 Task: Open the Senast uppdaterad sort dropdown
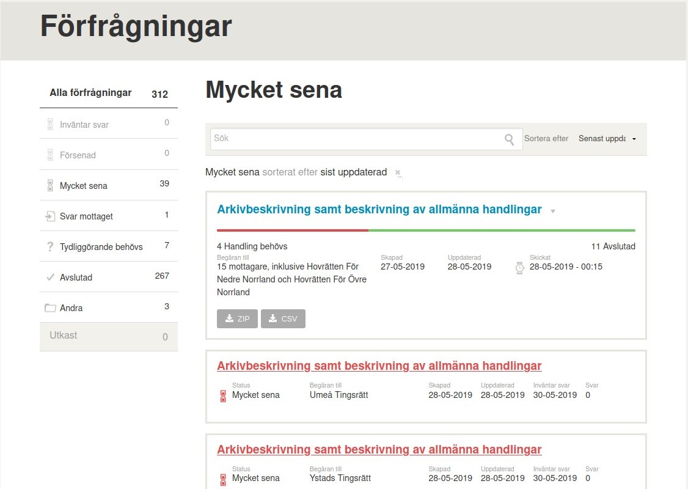pos(607,139)
